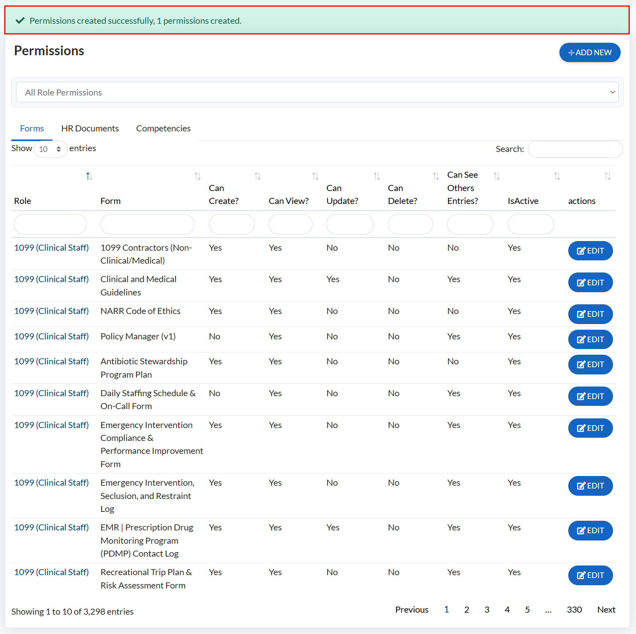The height and width of the screenshot is (634, 636).
Task: Focus the Search input field
Action: click(575, 149)
